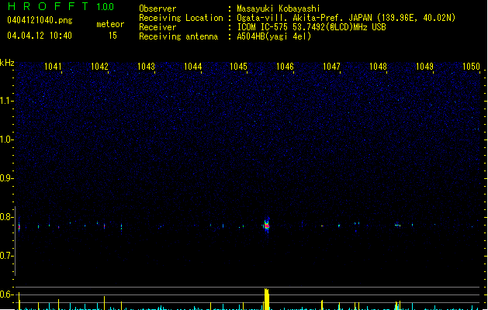Click the 1042 time axis marker
The height and width of the screenshot is (310, 488).
click(99, 67)
